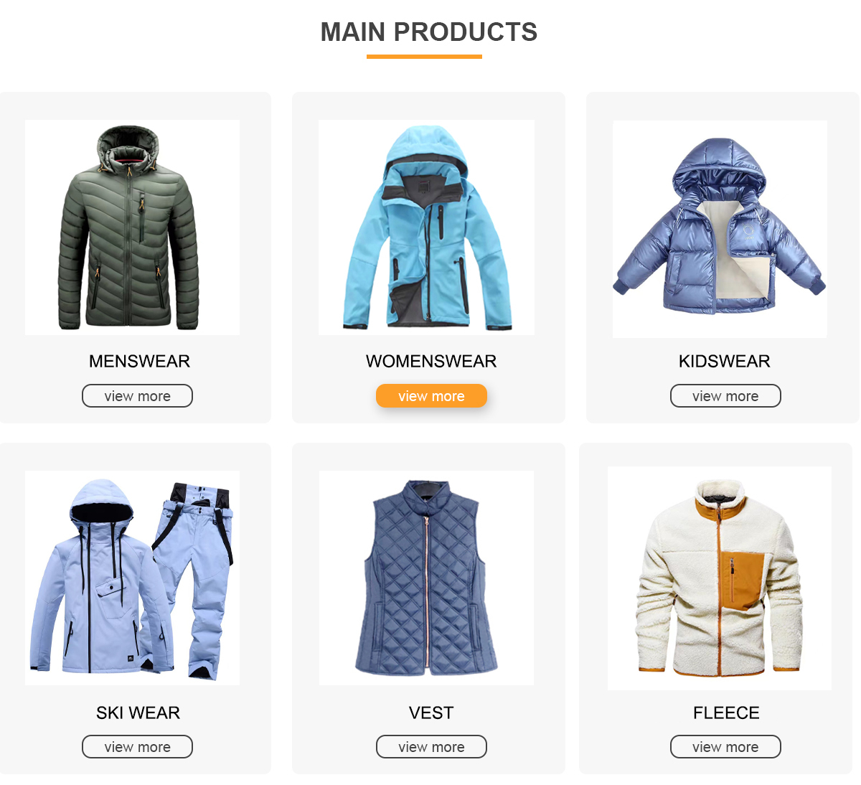Click the MAIN PRODUCTS heading

point(429,32)
